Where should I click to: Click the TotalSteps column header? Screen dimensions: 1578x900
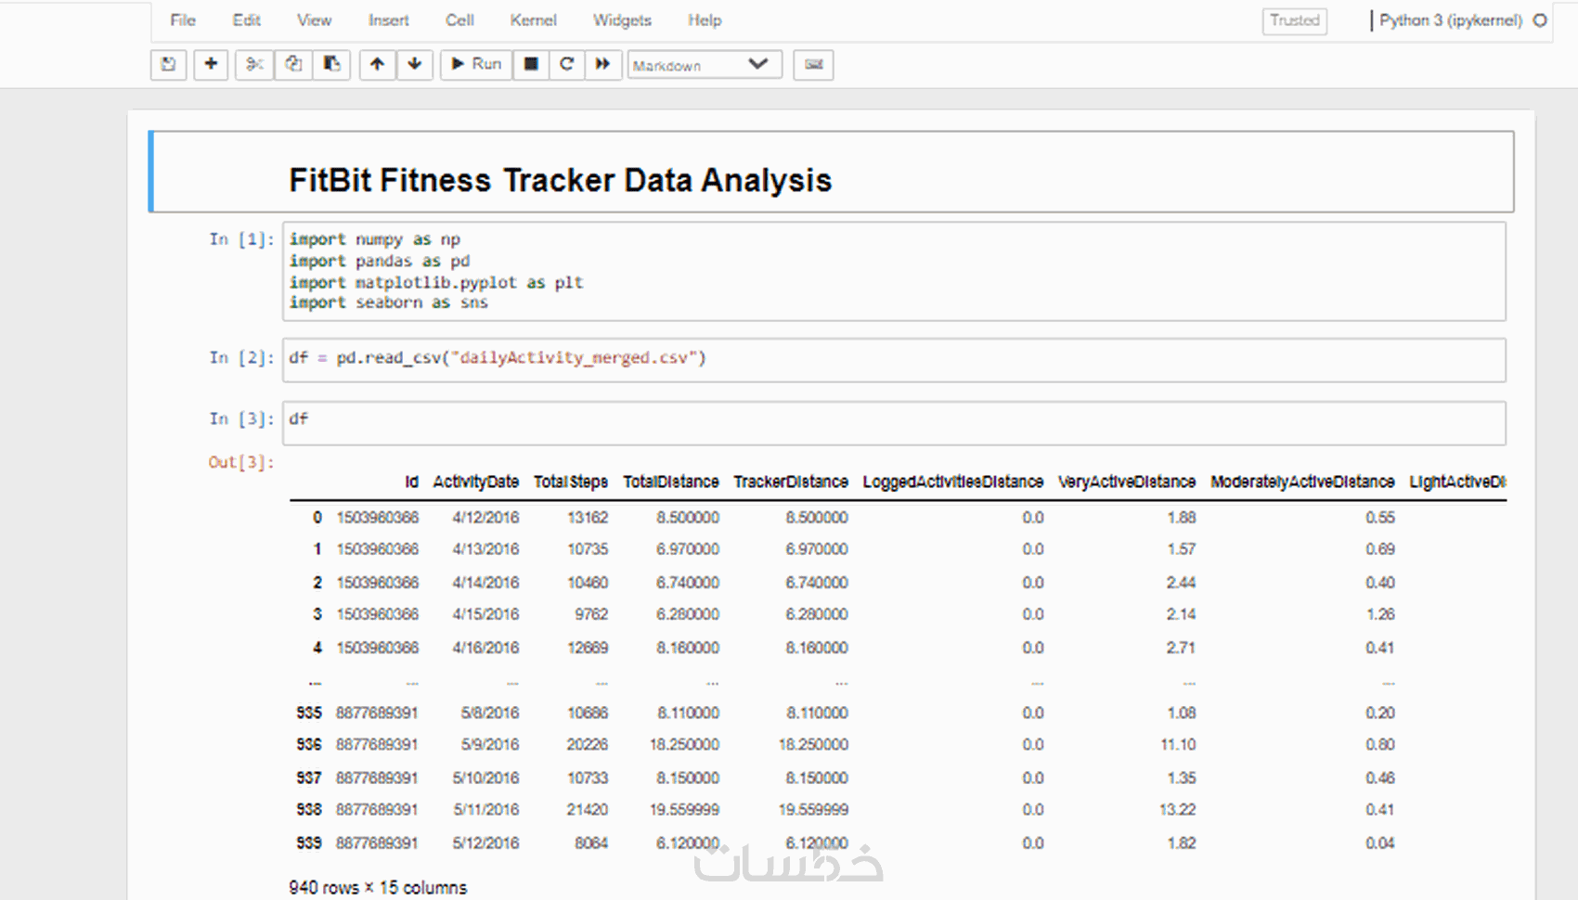[x=570, y=482]
